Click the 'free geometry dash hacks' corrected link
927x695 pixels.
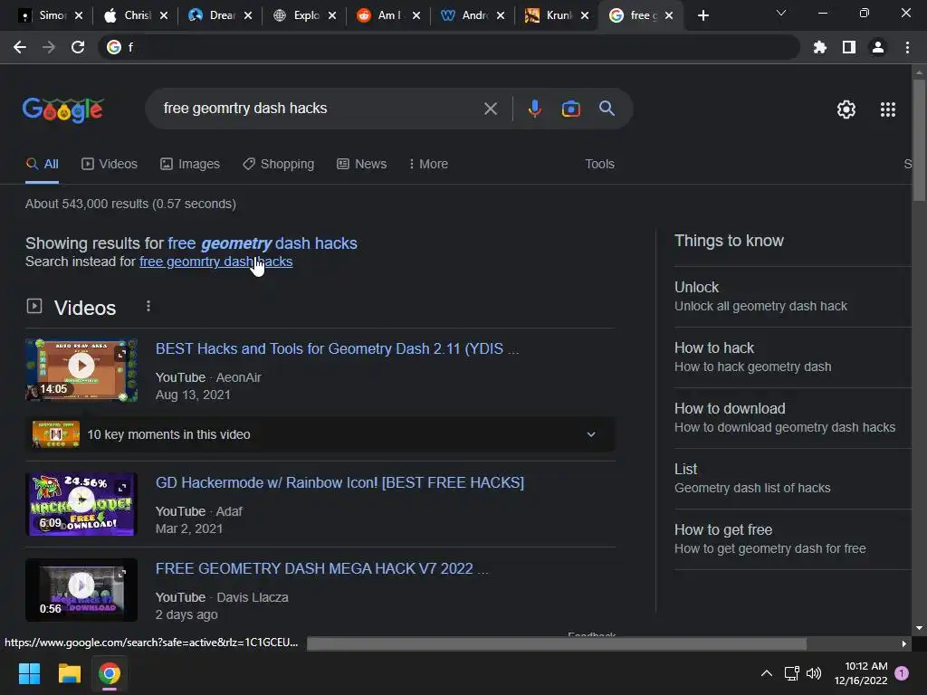pyautogui.click(x=263, y=243)
